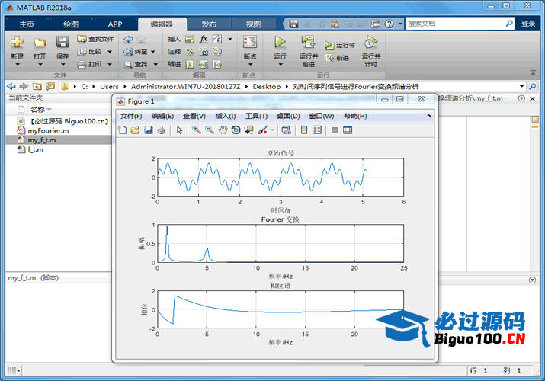Image resolution: width=545 pixels, height=381 pixels.
Task: Select the Data Cursor tool in Figure toolbar
Action: 248,130
